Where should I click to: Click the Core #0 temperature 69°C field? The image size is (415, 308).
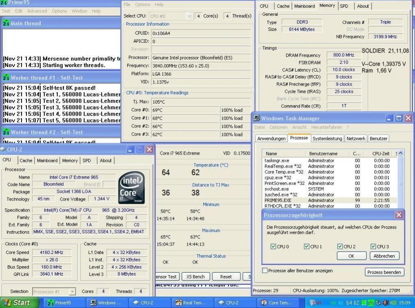185,110
